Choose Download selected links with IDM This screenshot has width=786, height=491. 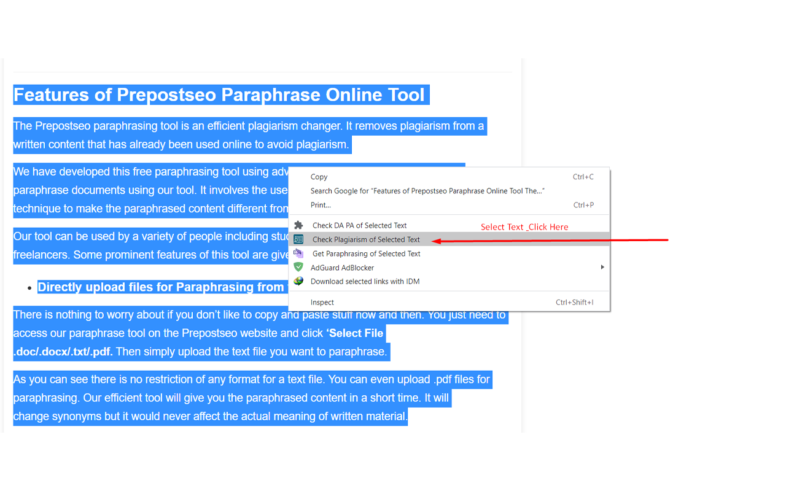point(449,281)
